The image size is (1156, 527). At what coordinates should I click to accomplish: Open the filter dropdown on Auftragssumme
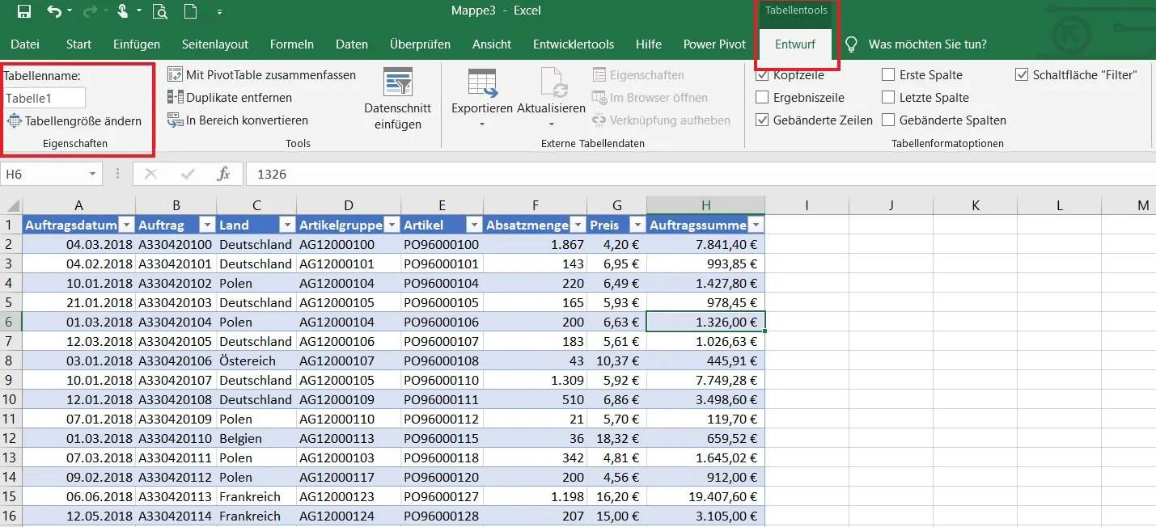[x=755, y=224]
